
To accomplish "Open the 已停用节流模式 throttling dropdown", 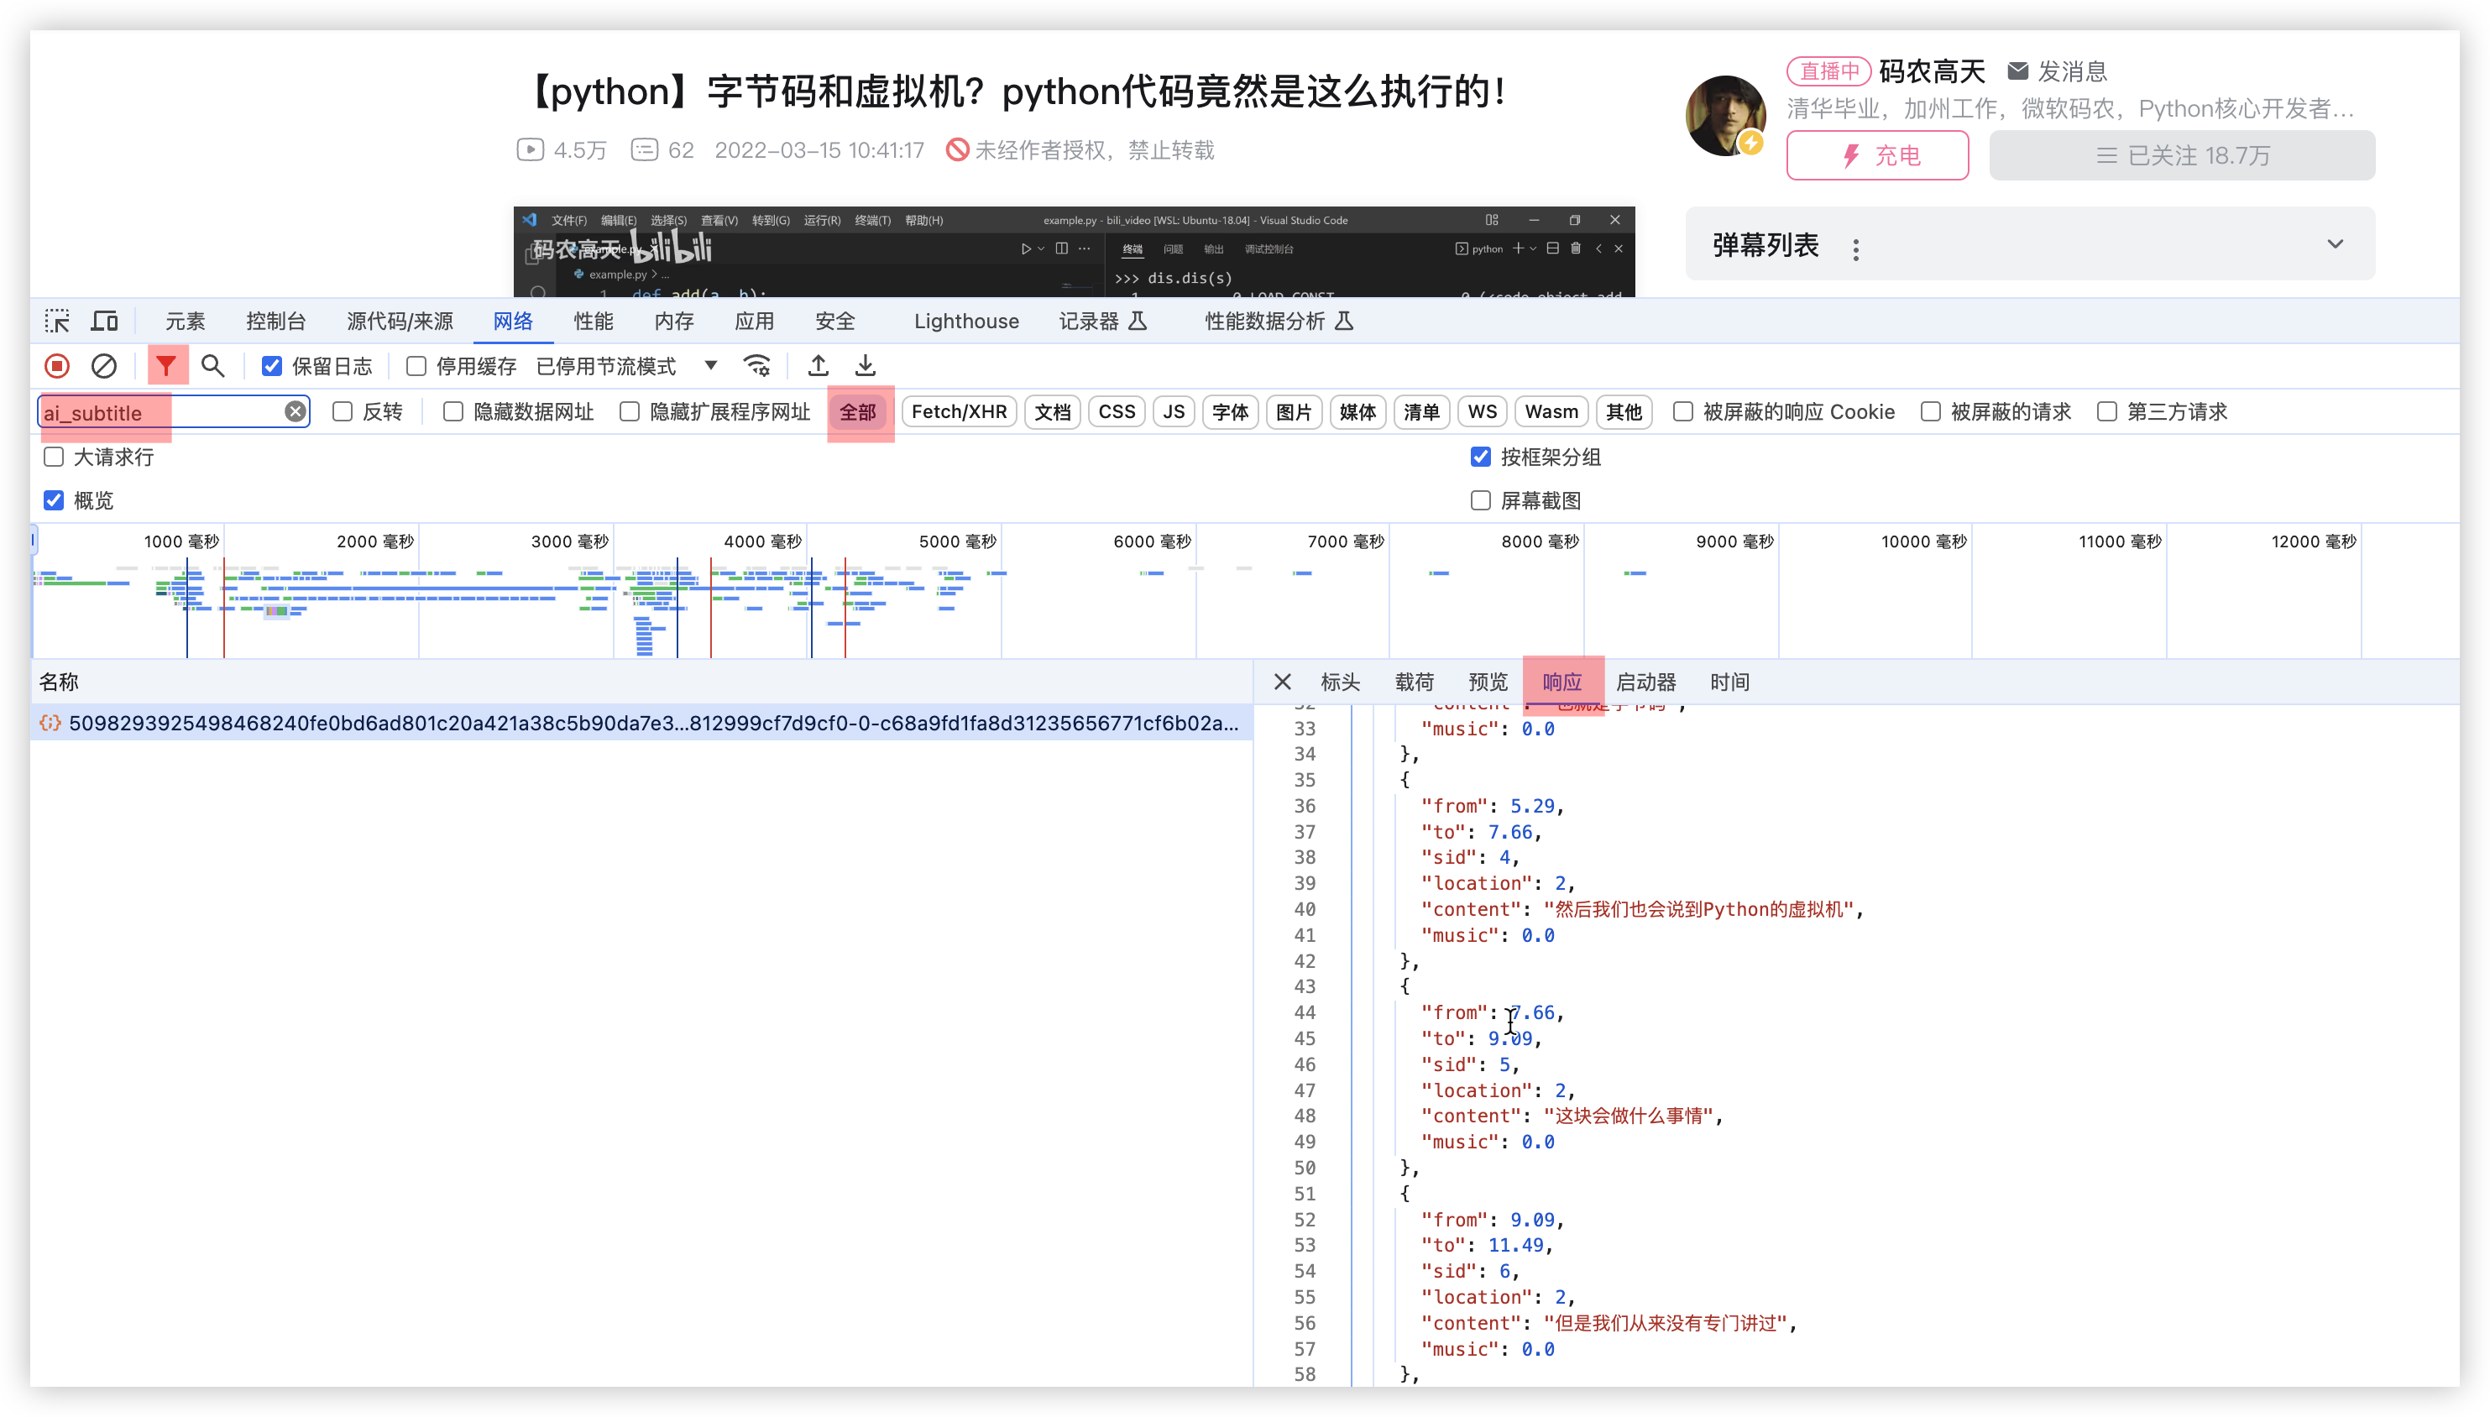I will [x=710, y=366].
